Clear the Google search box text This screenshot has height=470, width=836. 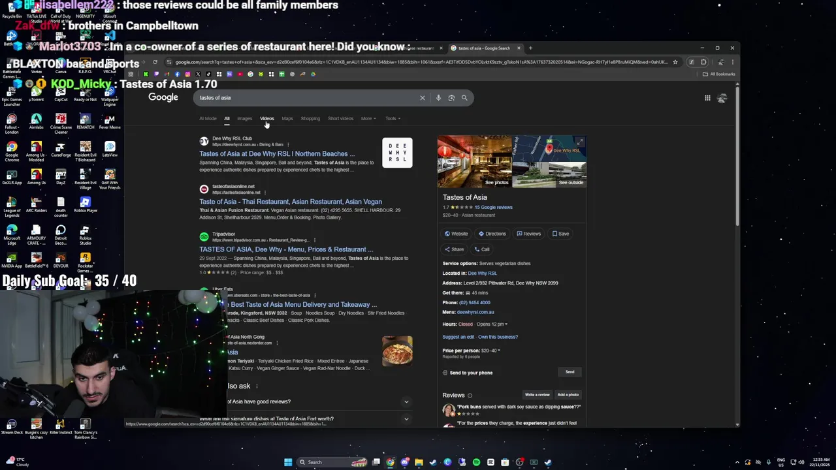422,98
